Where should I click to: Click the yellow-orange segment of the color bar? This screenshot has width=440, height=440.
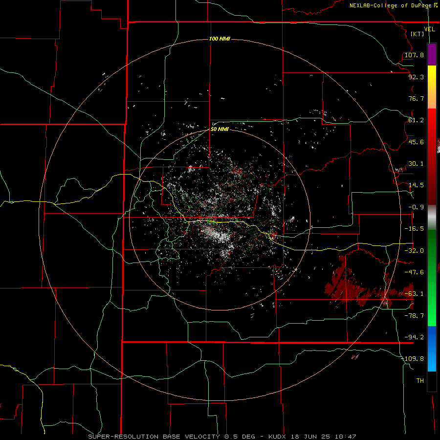click(x=432, y=87)
